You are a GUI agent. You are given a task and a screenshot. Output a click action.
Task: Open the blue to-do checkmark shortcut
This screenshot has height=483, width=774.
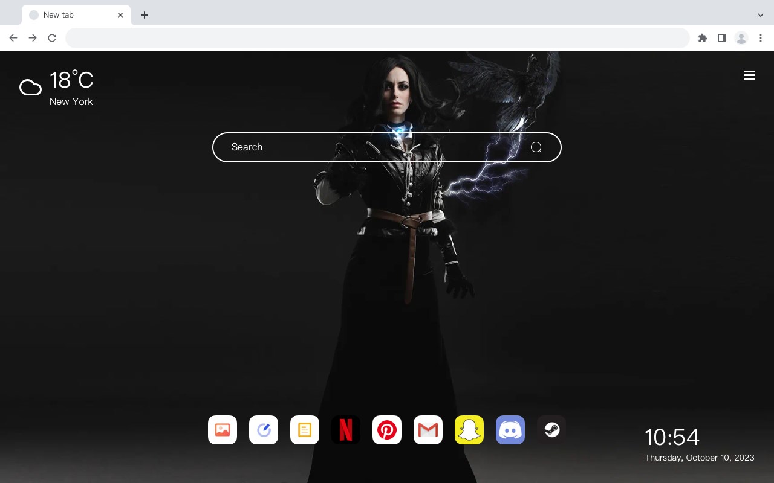point(264,430)
